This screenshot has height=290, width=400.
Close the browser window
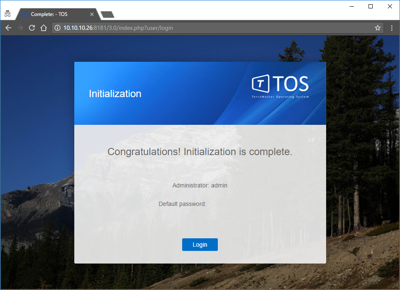tap(390, 6)
